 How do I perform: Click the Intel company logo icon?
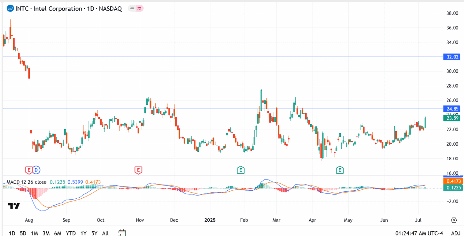[x=9, y=9]
